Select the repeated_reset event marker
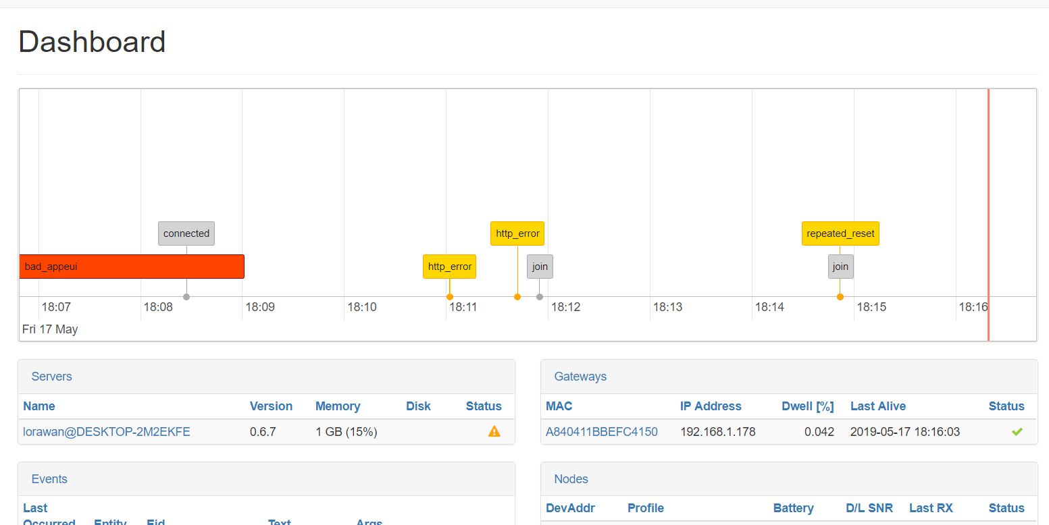The height and width of the screenshot is (525, 1049). tap(840, 233)
